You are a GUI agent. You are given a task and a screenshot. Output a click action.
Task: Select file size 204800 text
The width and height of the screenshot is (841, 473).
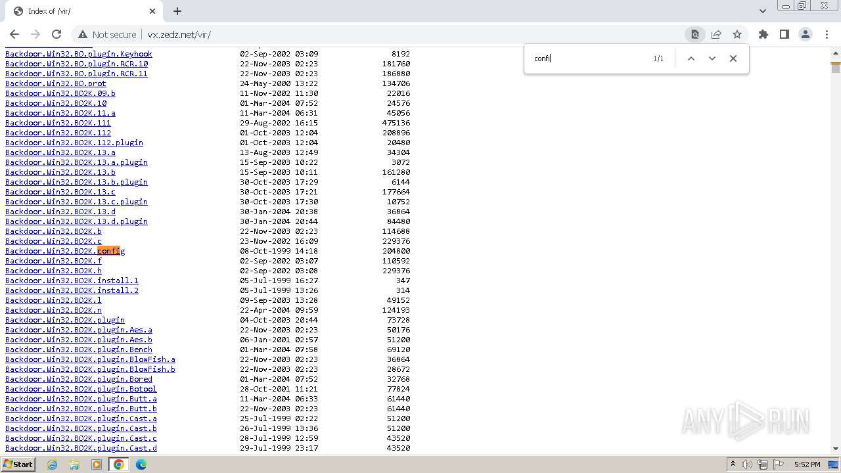click(x=396, y=251)
